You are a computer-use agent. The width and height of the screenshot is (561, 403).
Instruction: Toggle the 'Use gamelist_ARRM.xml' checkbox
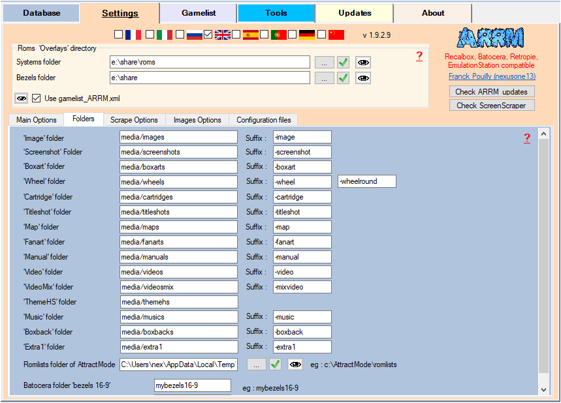tap(37, 98)
